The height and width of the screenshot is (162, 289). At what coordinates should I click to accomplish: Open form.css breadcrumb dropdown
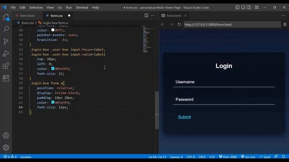pos(28,23)
